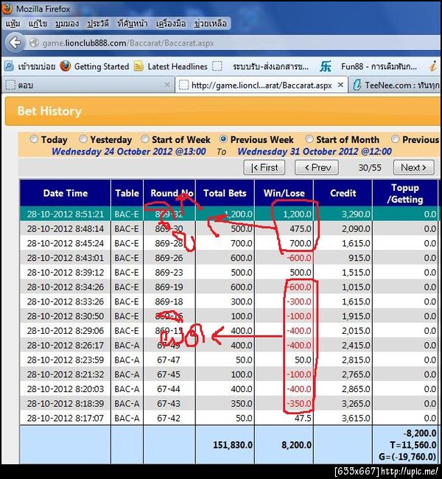Click the start date Wednesday 24 October 2012
Screen dimensions: 442x479
129,152
